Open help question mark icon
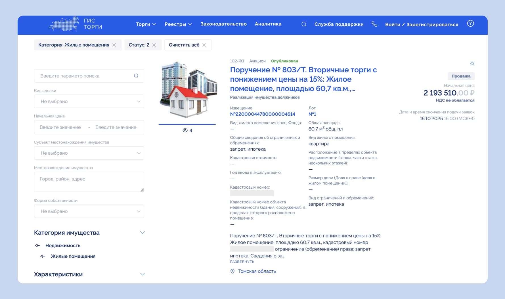 pyautogui.click(x=470, y=24)
